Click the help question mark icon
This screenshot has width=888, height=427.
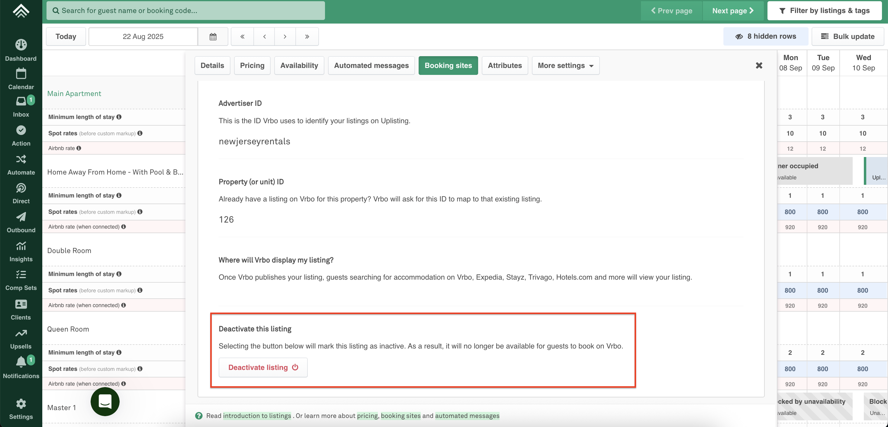pyautogui.click(x=199, y=416)
